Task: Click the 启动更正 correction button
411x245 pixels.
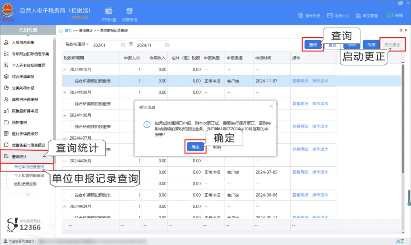Action: click(x=392, y=45)
